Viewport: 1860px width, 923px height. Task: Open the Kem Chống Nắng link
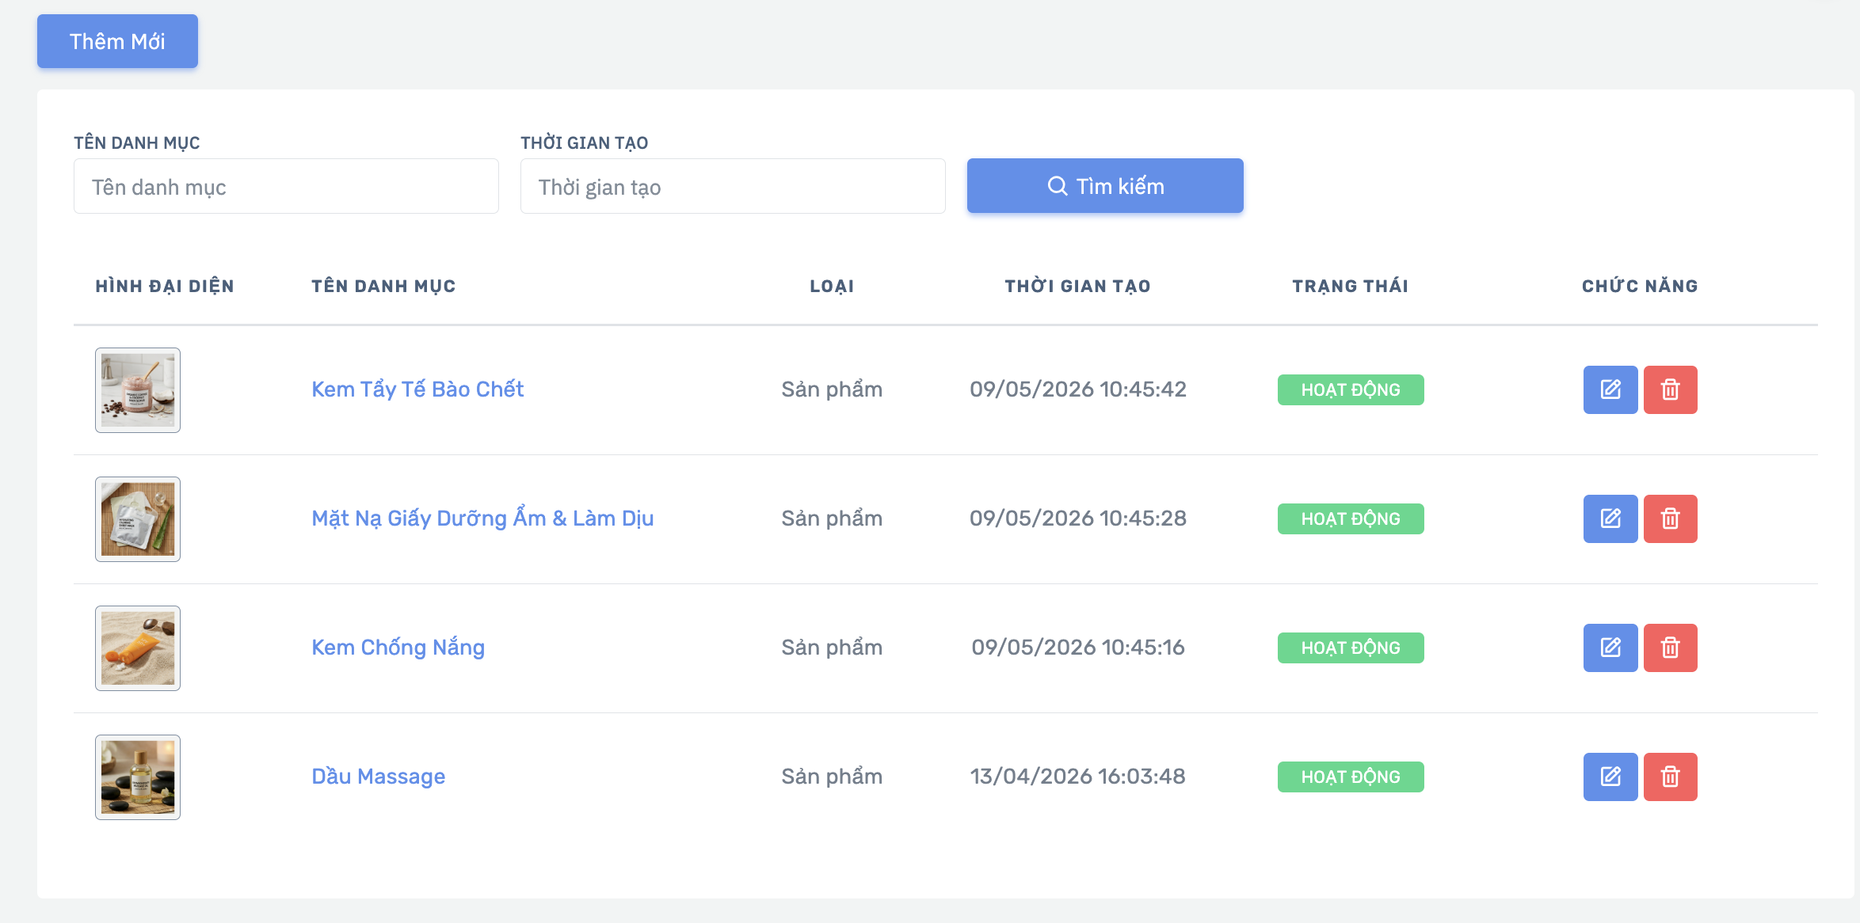[398, 648]
